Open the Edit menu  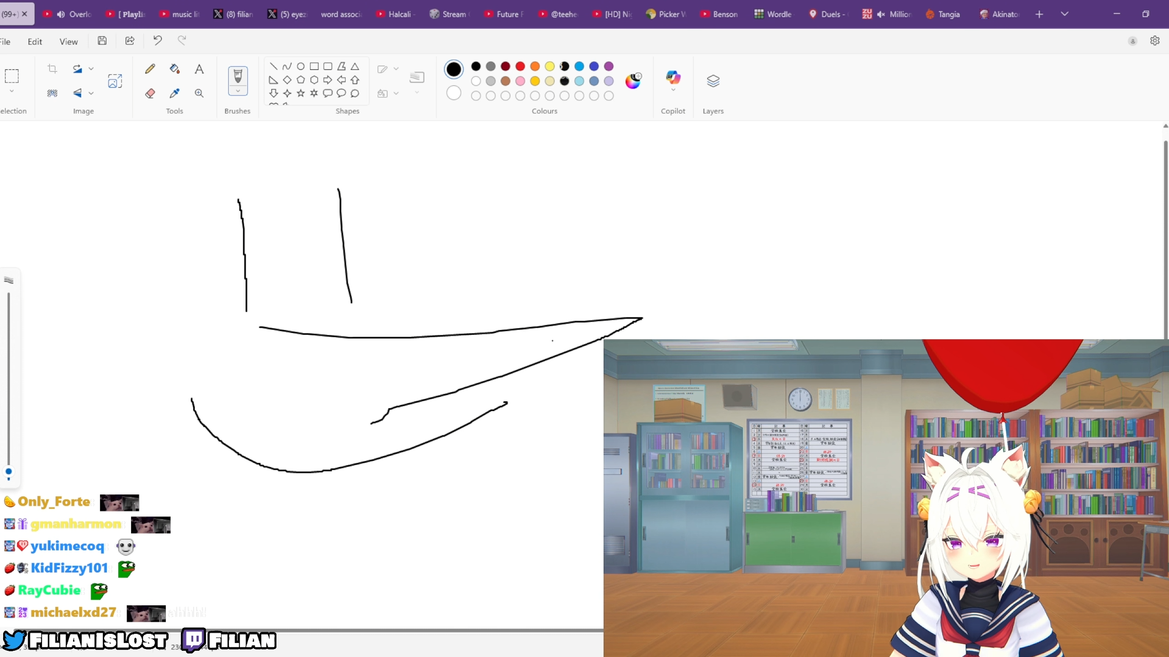35,41
